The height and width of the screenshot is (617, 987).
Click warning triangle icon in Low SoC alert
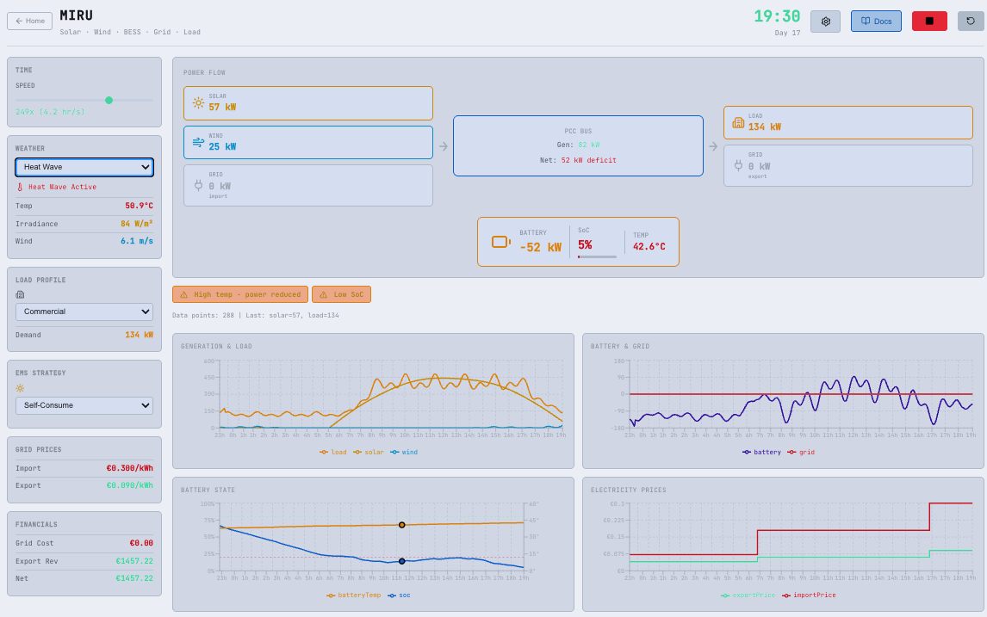click(324, 294)
